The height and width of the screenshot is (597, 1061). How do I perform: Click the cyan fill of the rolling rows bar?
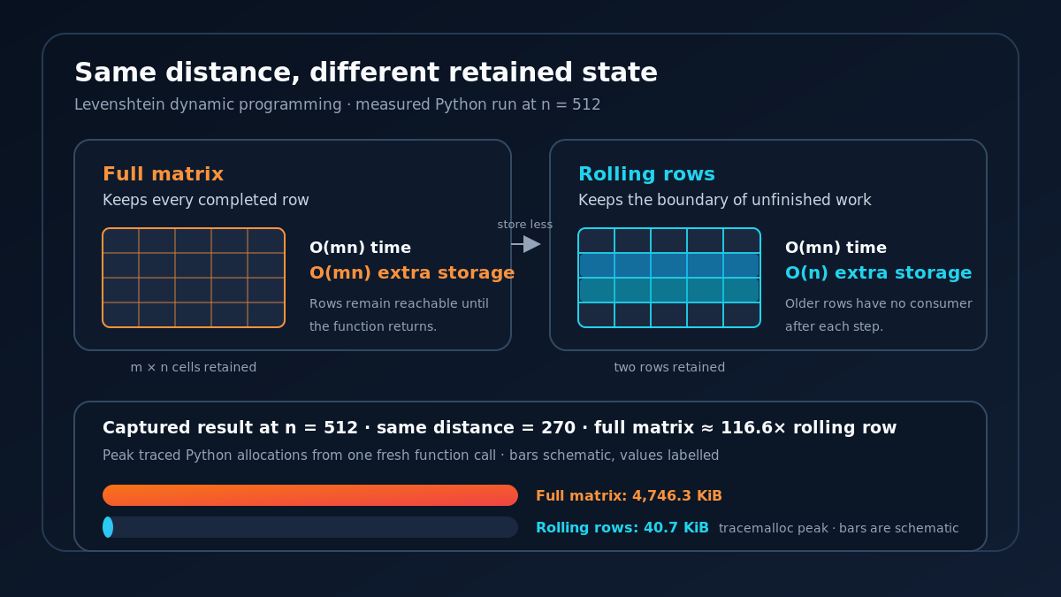[x=108, y=527]
